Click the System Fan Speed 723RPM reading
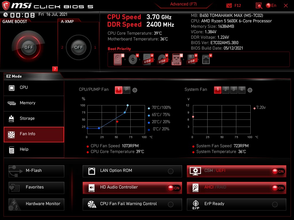Screen dimensions: 294x220 pos(223,146)
